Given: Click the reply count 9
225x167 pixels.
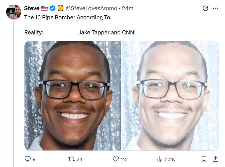Looking at the screenshot, I should (34, 159).
